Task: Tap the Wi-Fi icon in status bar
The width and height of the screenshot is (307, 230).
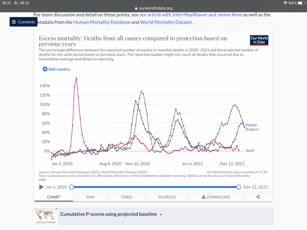Action: 286,3
